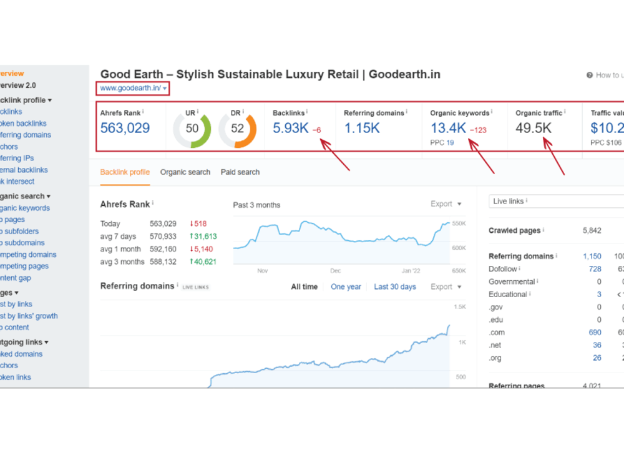Open Competing domains in sidebar

28,255
